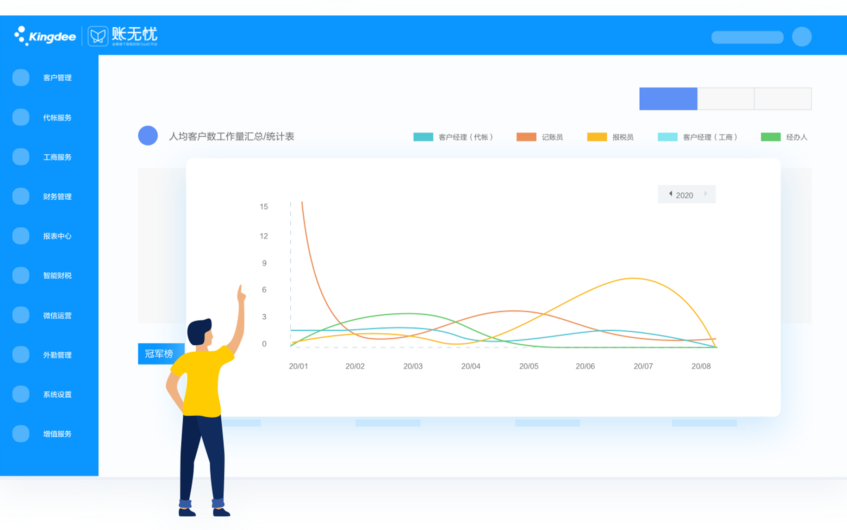Toggle 记账员 series in chart legend
Viewport: 847px width, 530px height.
click(x=540, y=137)
